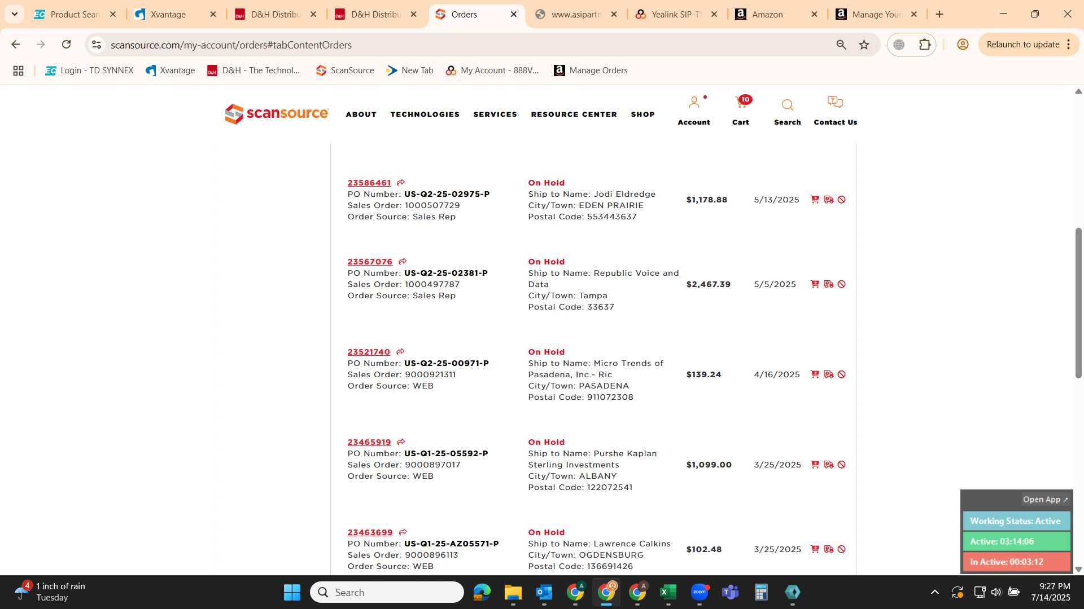
Task: Expand the tab search dropdown arrow
Action: click(x=14, y=14)
